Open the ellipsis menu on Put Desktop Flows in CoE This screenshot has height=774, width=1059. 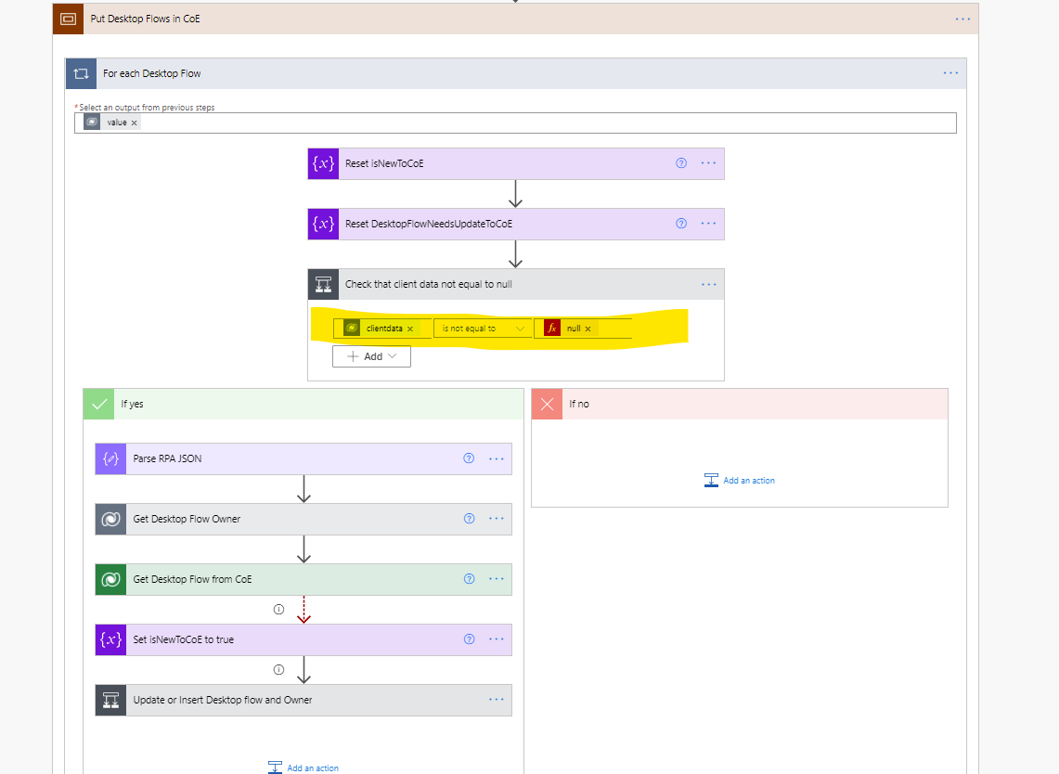point(962,19)
